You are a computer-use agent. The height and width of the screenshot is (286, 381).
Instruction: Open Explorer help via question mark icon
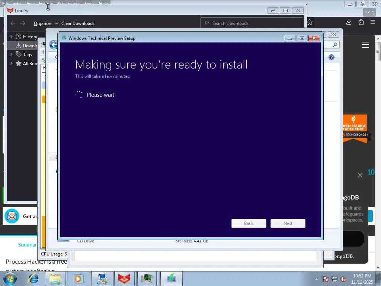point(332,57)
